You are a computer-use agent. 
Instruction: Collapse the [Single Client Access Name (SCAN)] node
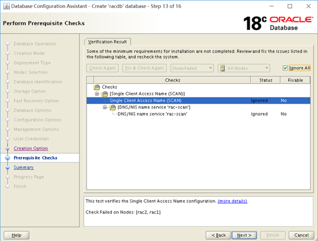point(97,94)
